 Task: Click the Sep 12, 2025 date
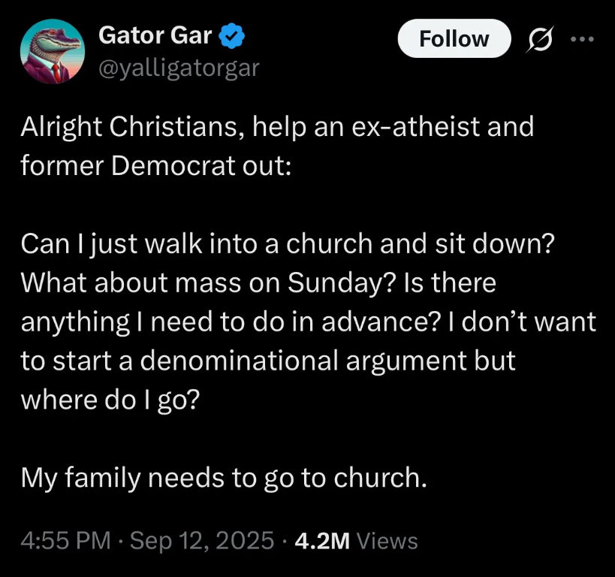202,540
